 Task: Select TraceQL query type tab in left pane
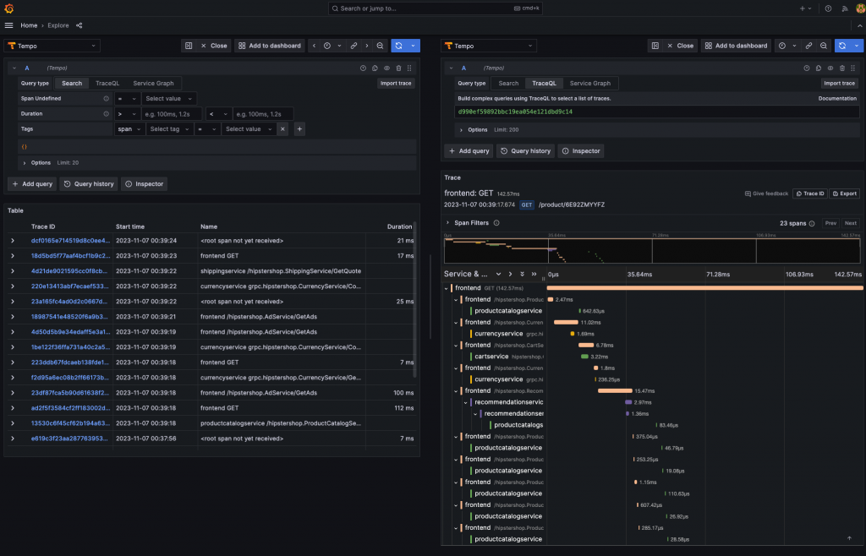pyautogui.click(x=107, y=84)
